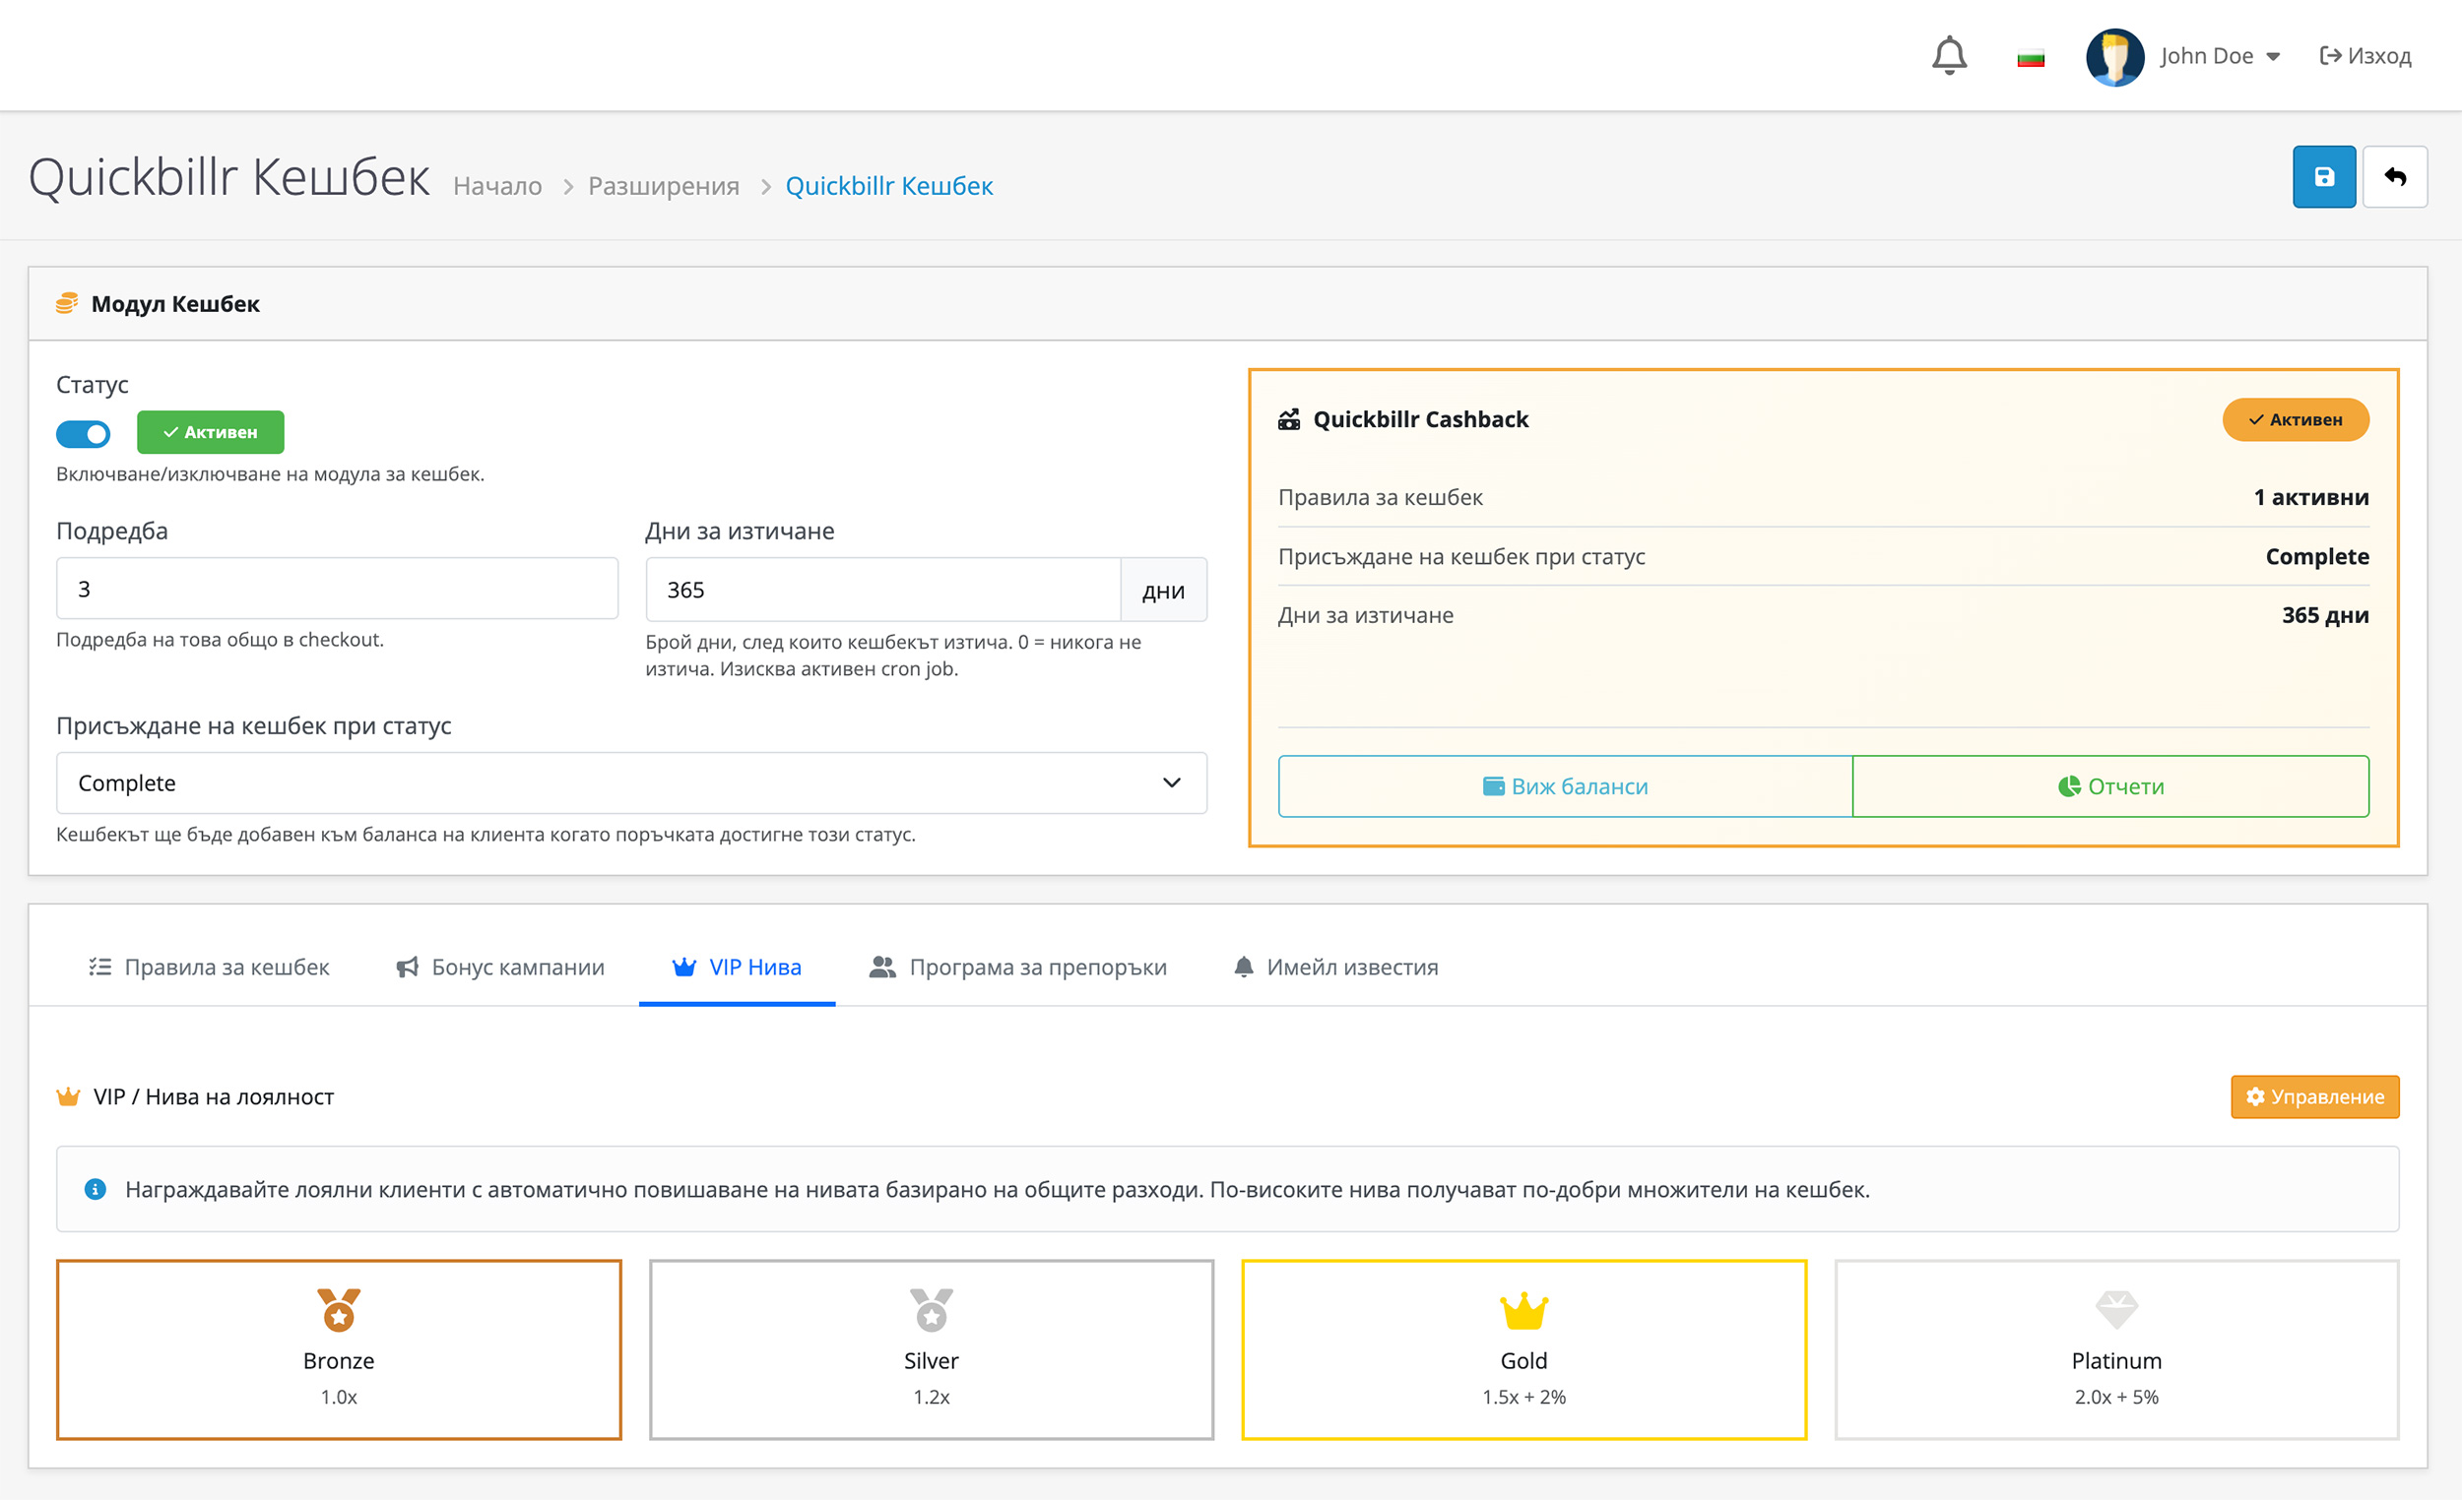Click the John Doe avatar picture
Image resolution: width=2462 pixels, height=1500 pixels.
(2114, 57)
